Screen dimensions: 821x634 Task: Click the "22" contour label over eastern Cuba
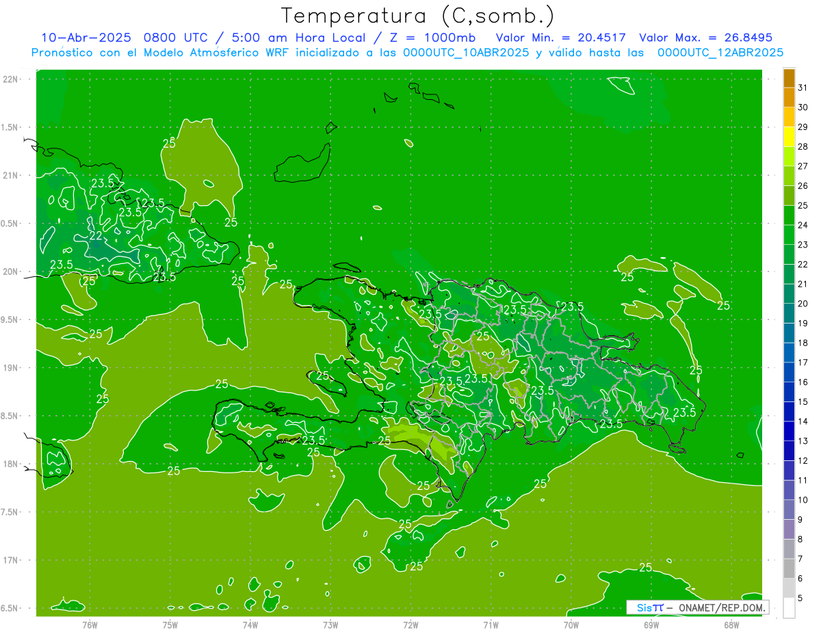click(96, 235)
